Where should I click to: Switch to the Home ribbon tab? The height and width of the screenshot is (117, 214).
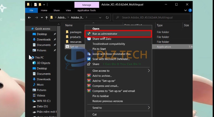[x=44, y=10]
